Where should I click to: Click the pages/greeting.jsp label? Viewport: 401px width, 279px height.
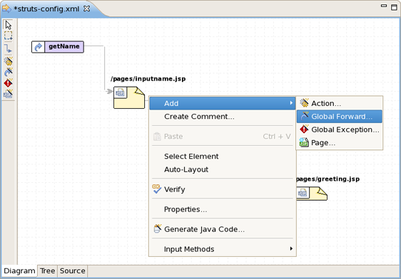point(328,179)
